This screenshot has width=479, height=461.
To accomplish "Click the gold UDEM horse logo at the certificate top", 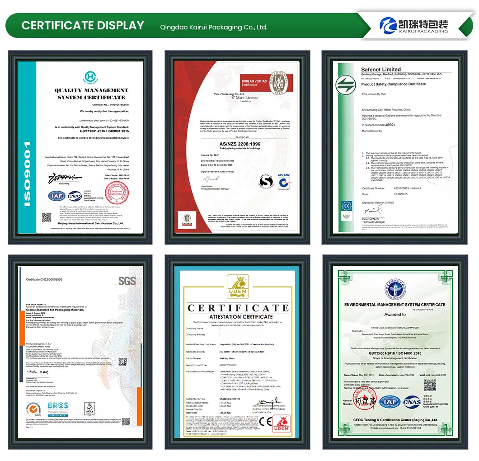I will pyautogui.click(x=238, y=286).
